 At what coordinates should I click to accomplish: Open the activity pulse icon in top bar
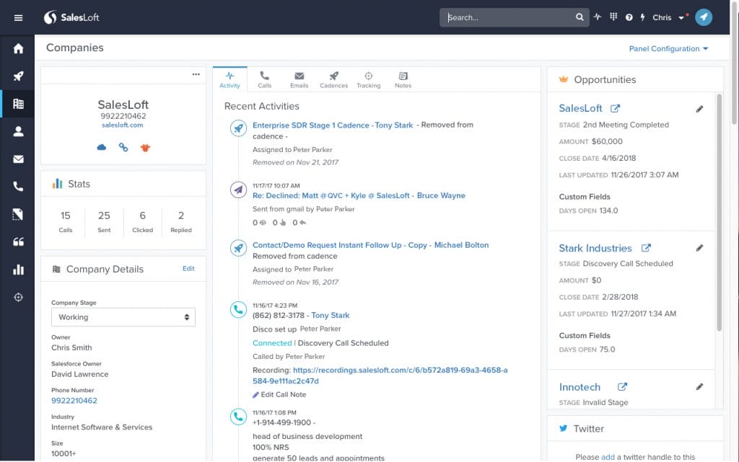[x=598, y=16]
